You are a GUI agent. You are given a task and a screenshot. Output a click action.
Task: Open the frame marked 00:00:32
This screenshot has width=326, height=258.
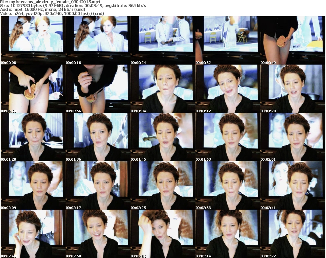click(228, 40)
